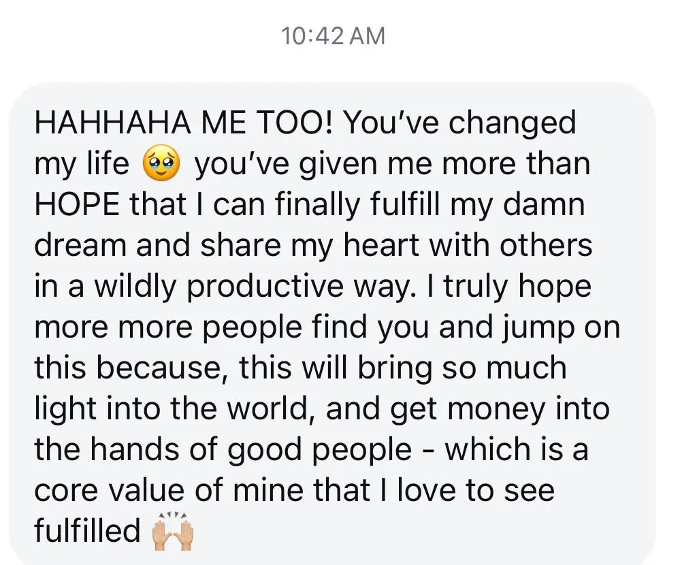Image resolution: width=680 pixels, height=565 pixels.
Task: Tap the word fulfilled near the hands emoji
Action: [87, 530]
